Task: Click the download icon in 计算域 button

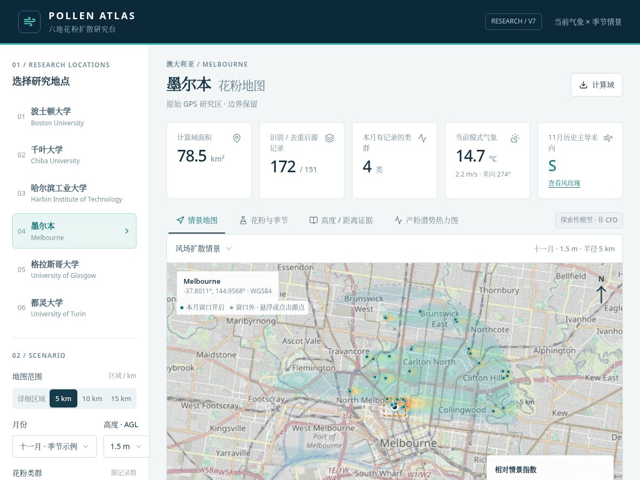Action: click(x=583, y=85)
